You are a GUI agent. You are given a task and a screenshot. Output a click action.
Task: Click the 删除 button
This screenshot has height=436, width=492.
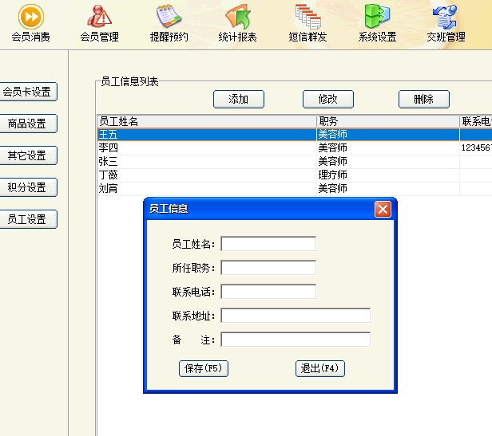click(423, 100)
